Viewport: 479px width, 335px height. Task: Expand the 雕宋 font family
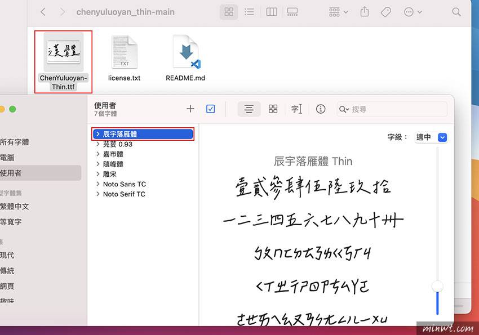[x=97, y=174]
